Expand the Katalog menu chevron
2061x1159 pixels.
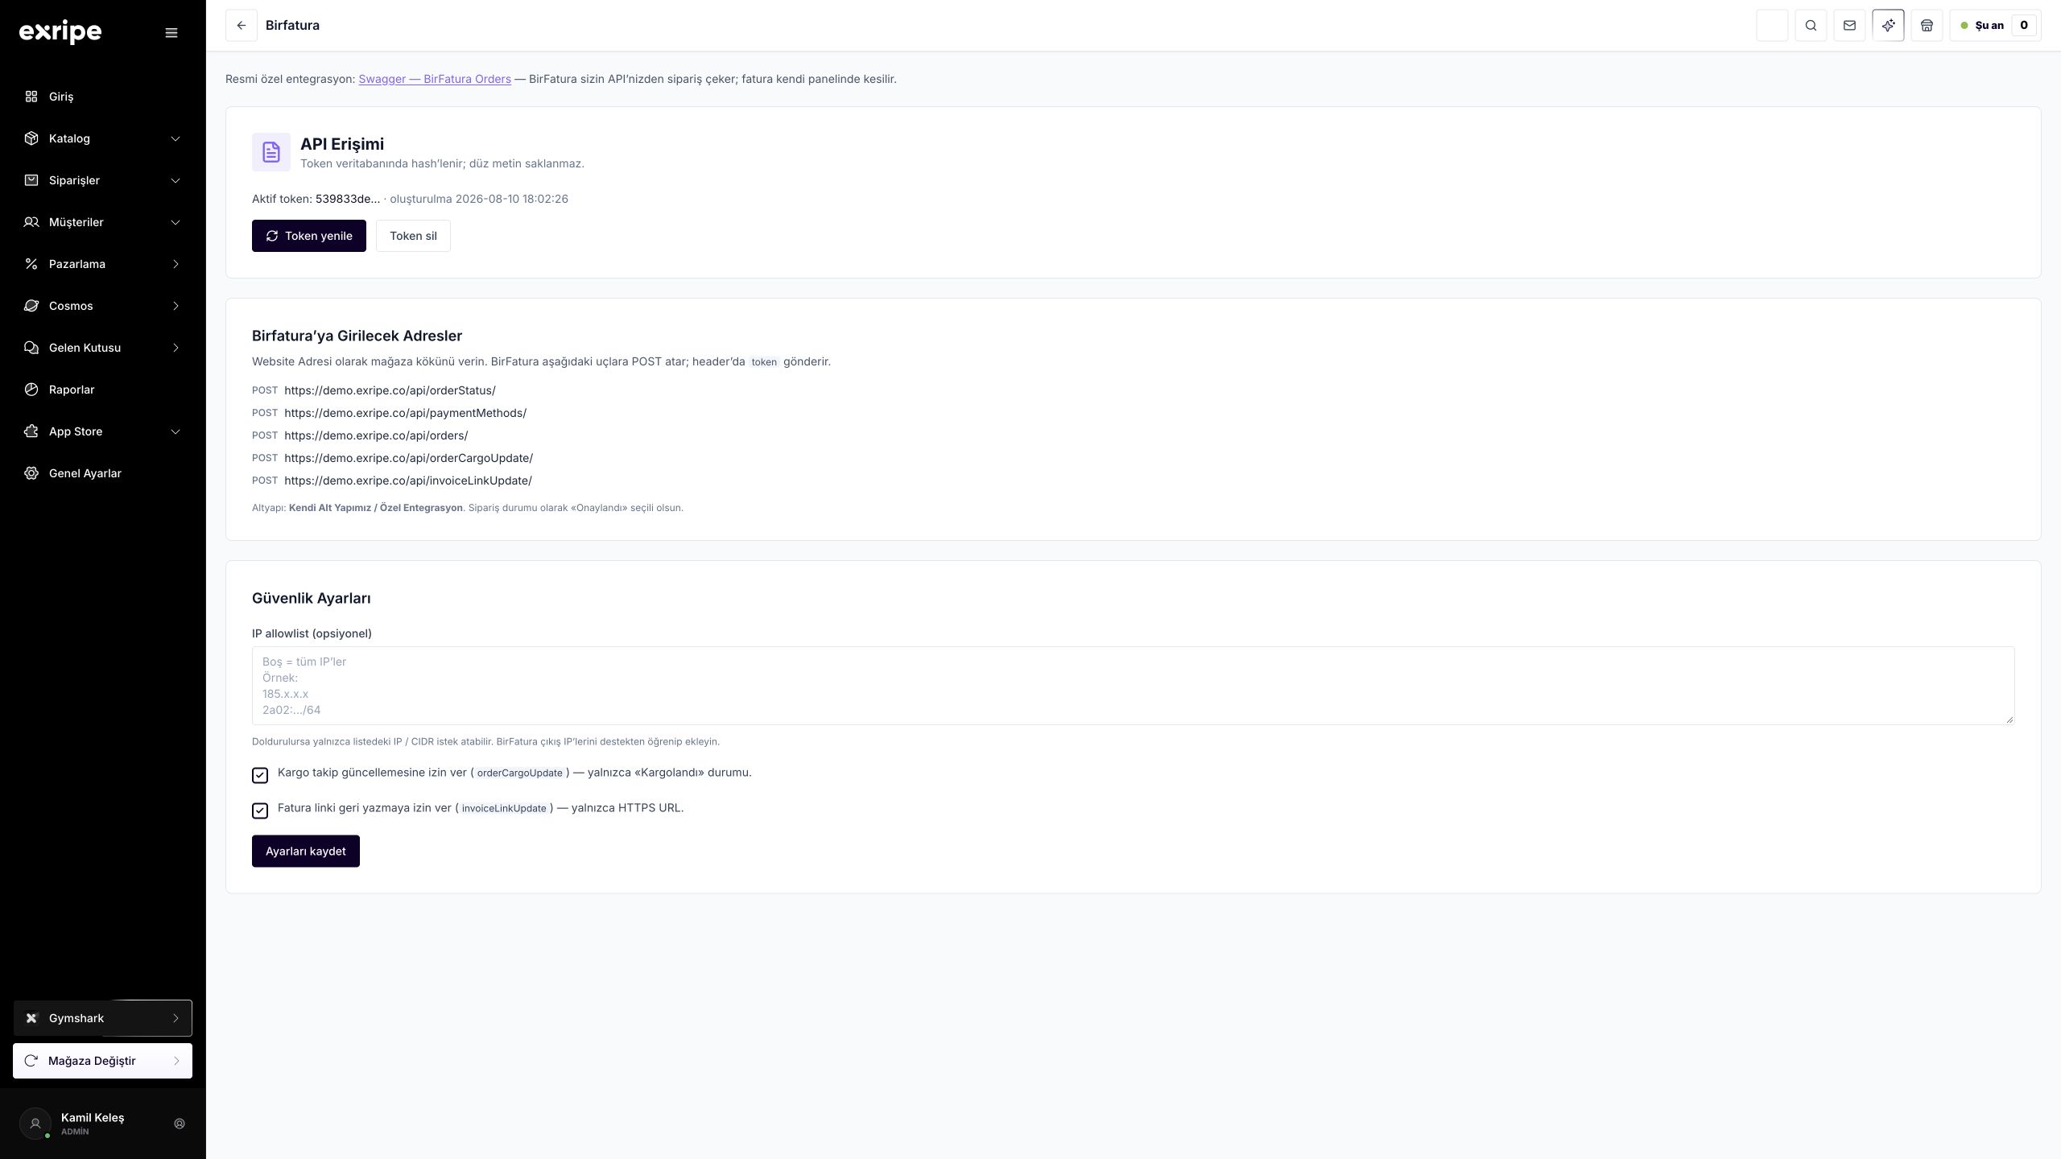coord(176,138)
